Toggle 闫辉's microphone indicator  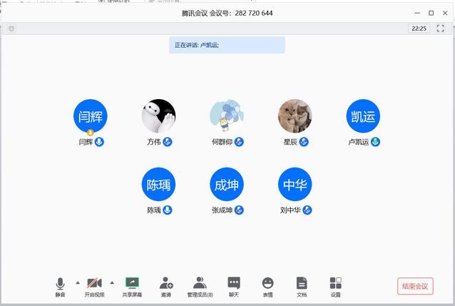tap(100, 142)
